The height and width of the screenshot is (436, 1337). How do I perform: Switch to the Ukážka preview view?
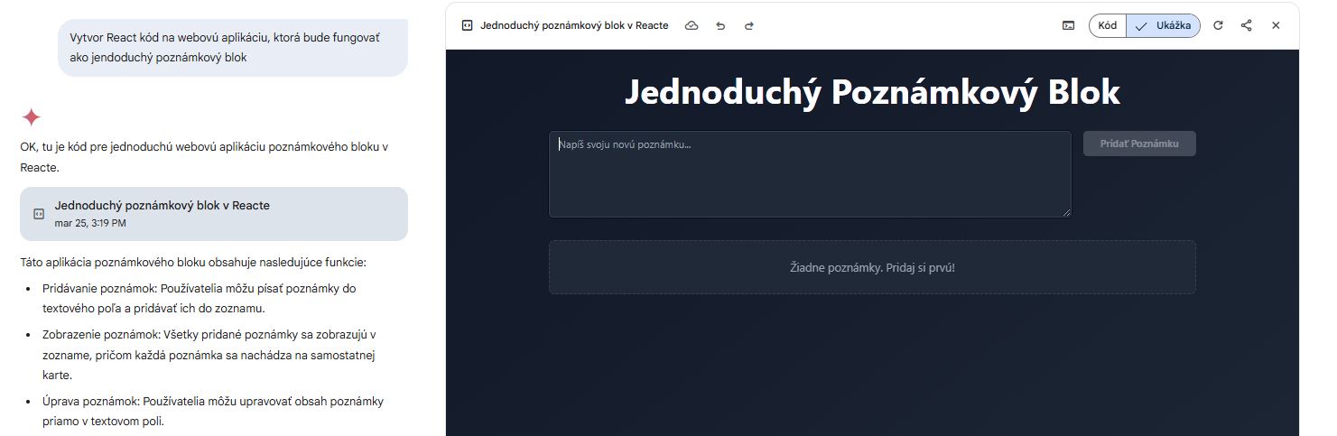pyautogui.click(x=1164, y=26)
